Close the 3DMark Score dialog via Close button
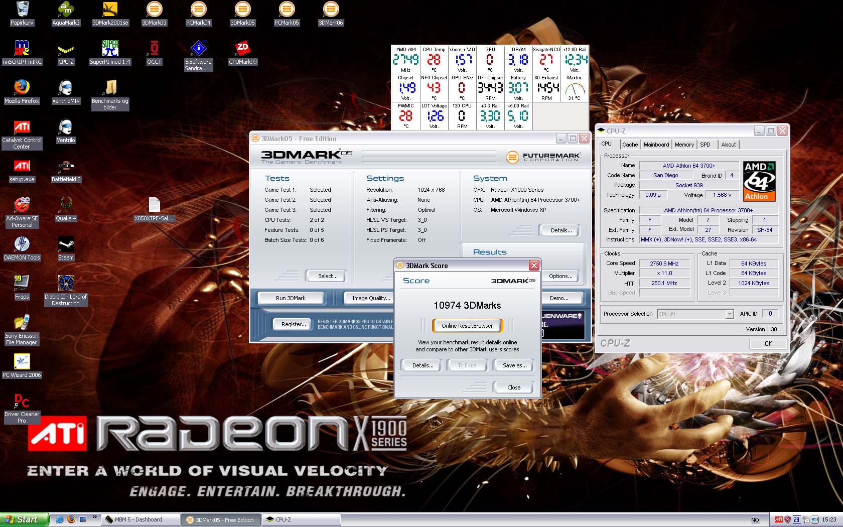This screenshot has width=843, height=527. 513,387
